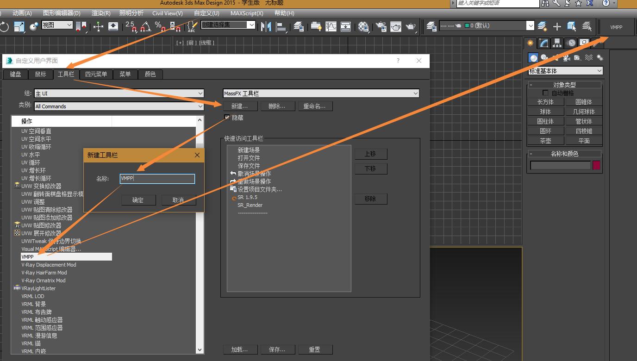Open the Material Editor icon
Viewport: 637px width, 361px height.
[x=363, y=26]
